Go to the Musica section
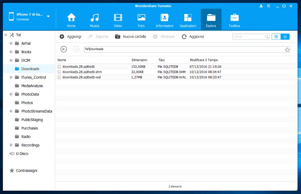The image size is (301, 194). [95, 20]
